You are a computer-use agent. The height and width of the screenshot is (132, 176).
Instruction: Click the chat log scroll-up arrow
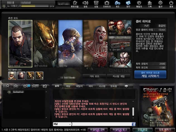[133, 101]
